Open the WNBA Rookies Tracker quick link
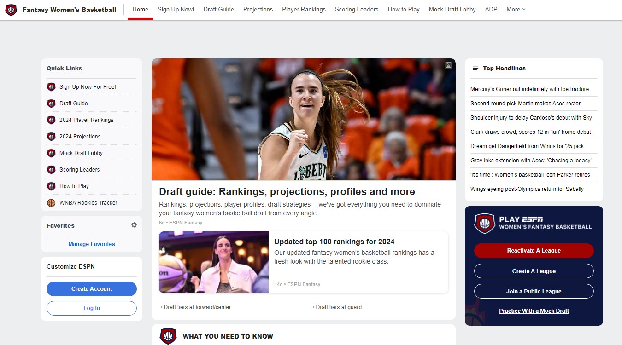This screenshot has width=622, height=345. (x=88, y=203)
